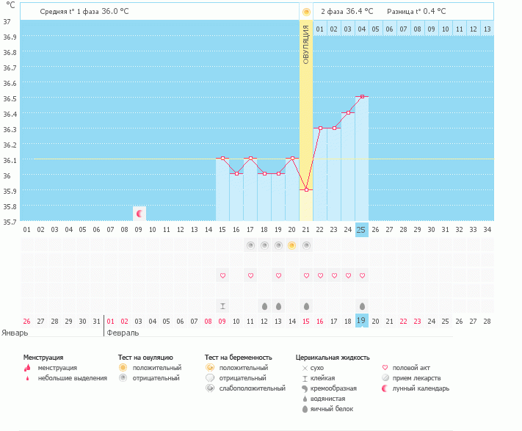This screenshot has width=522, height=431.
Task: Click the 'Февраль' month label
Action: 123,333
